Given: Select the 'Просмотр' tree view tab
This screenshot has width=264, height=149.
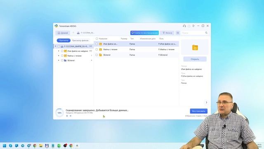Looking at the screenshot, I should 64,41.
